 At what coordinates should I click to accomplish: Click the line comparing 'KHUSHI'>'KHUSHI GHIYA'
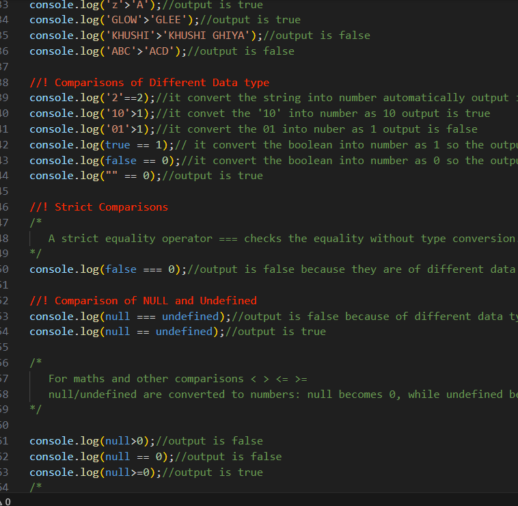[x=200, y=36]
